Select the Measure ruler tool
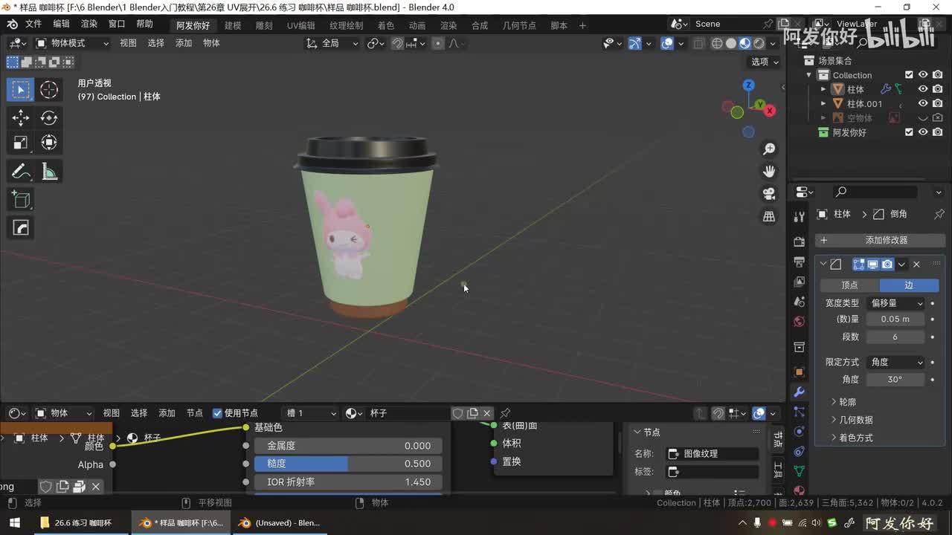 pyautogui.click(x=49, y=172)
